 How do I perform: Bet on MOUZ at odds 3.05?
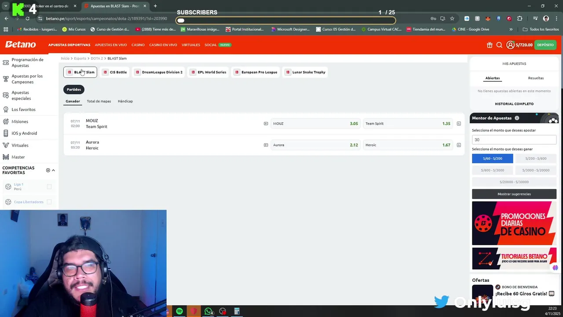coord(315,124)
